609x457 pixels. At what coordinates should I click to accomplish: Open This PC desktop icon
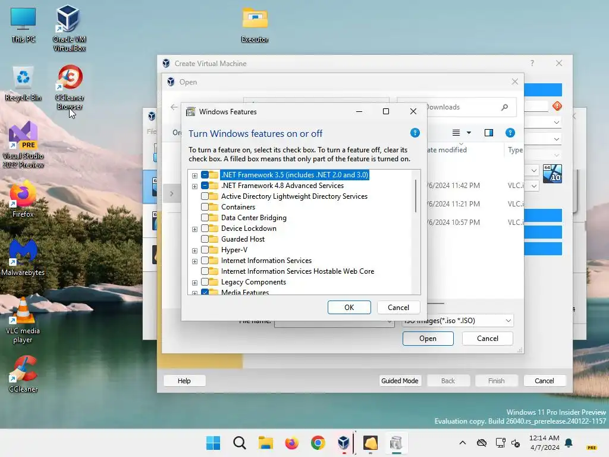(23, 25)
